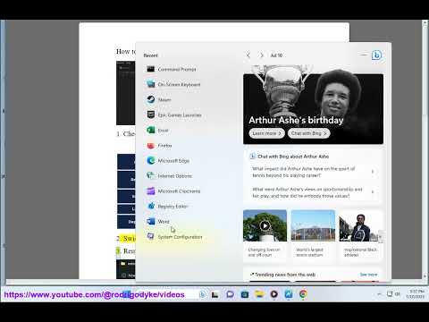Click the vertical scrollbar of the document window

pyautogui.click(x=425, y=149)
